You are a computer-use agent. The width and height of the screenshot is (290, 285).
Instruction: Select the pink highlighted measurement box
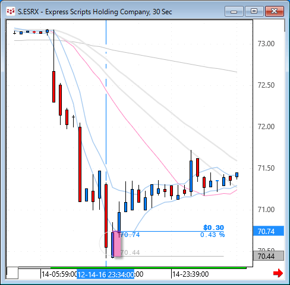tap(116, 244)
